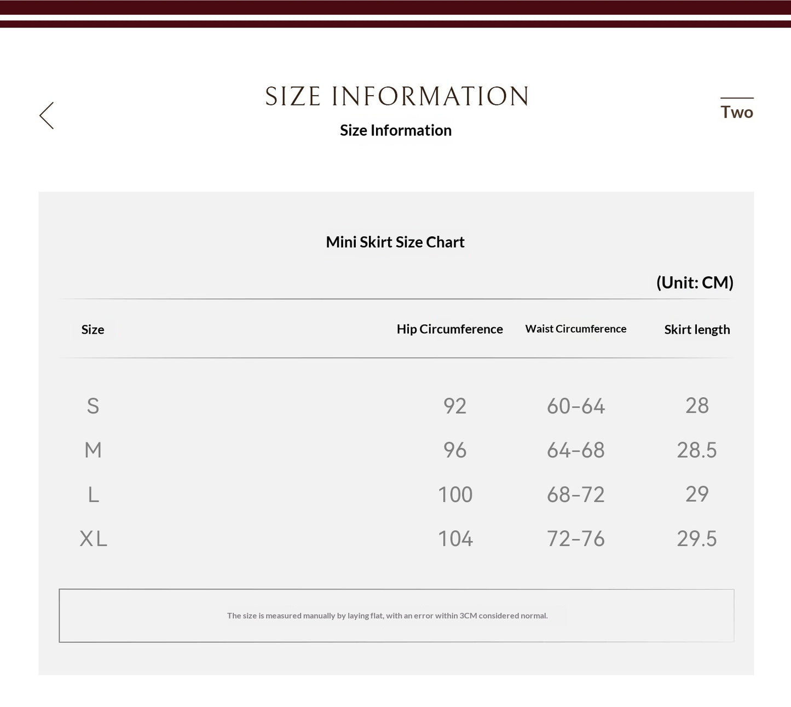Click the left back arrow icon
Viewport: 791px width, 707px height.
tap(47, 115)
